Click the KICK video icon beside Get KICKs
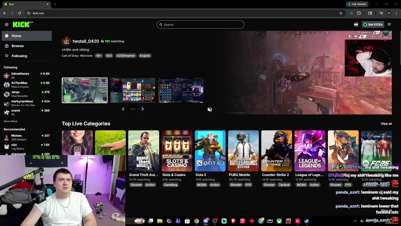This screenshot has height=226, width=401. 356,24
